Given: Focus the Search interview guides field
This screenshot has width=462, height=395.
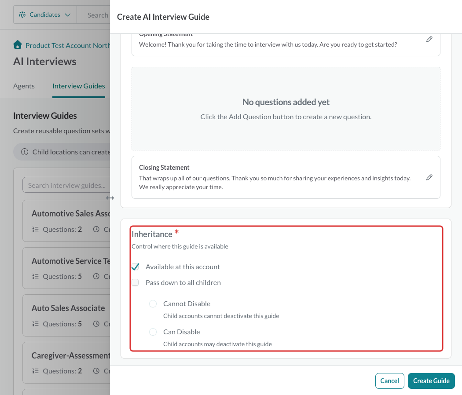Looking at the screenshot, I should (x=66, y=185).
